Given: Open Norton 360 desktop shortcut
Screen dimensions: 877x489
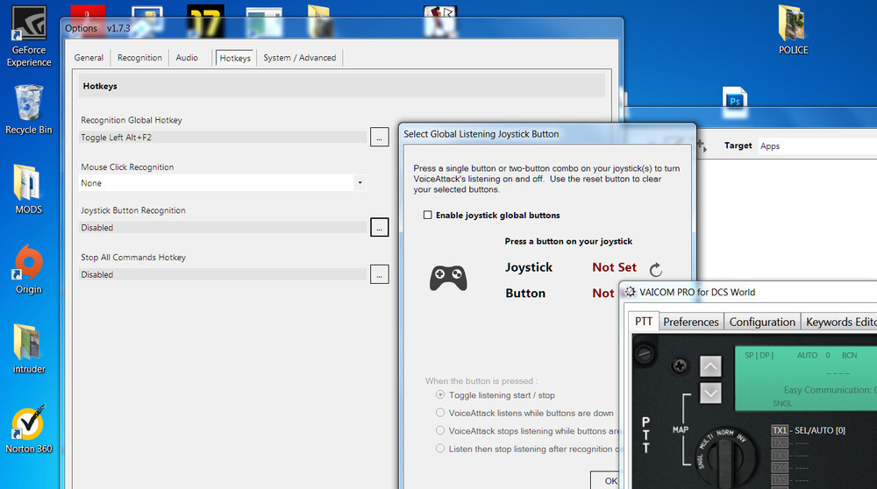Looking at the screenshot, I should (29, 428).
